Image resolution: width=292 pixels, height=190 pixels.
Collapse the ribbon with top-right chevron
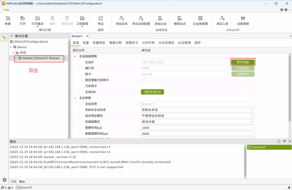click(x=290, y=10)
